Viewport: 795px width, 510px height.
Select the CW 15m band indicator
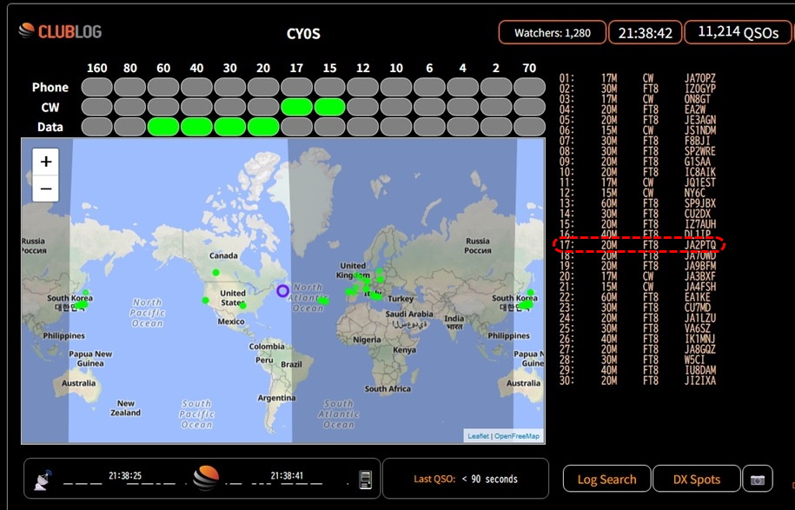pyautogui.click(x=329, y=107)
